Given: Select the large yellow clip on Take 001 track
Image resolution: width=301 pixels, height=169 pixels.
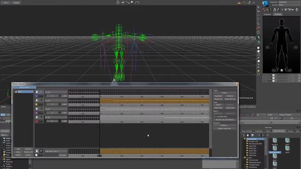Looking at the screenshot, I should tap(155, 151).
